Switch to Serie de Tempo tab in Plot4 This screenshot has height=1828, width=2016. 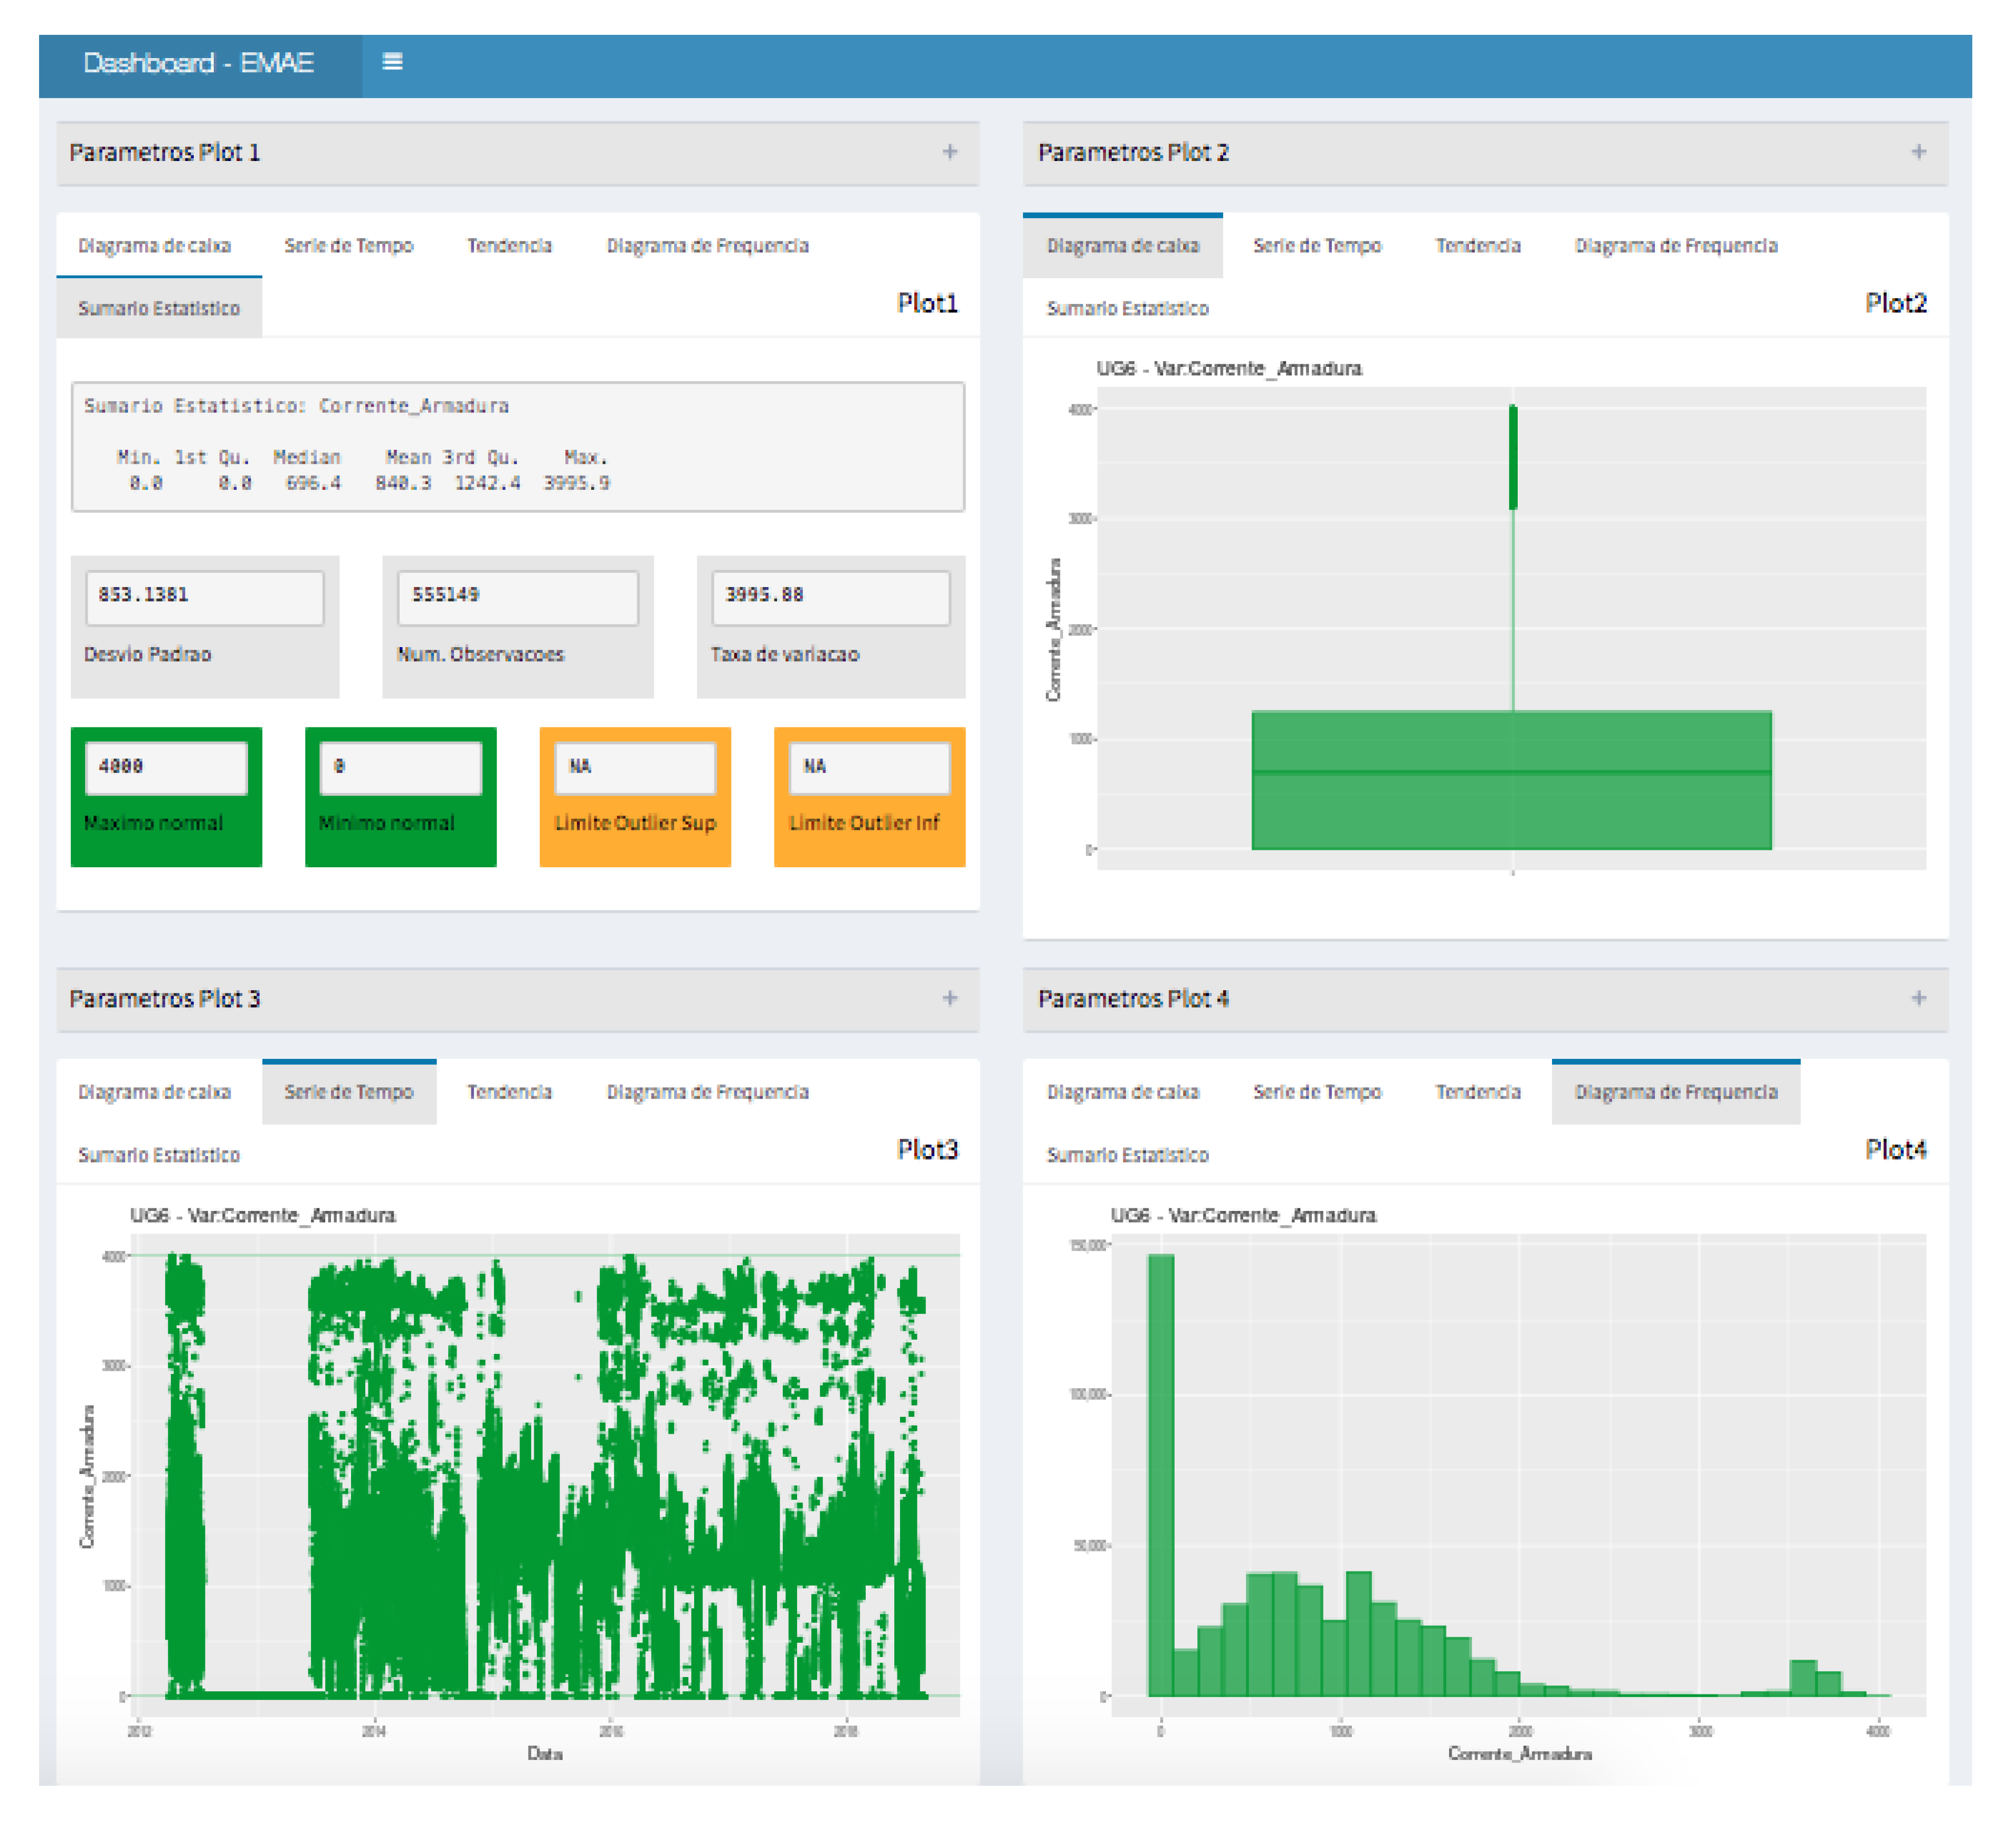click(x=1316, y=1092)
